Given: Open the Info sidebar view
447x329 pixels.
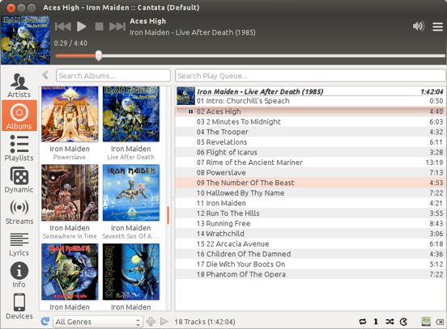Looking at the screenshot, I should (x=19, y=275).
